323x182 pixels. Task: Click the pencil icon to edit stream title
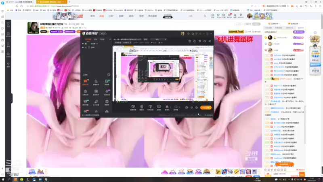coord(165,39)
